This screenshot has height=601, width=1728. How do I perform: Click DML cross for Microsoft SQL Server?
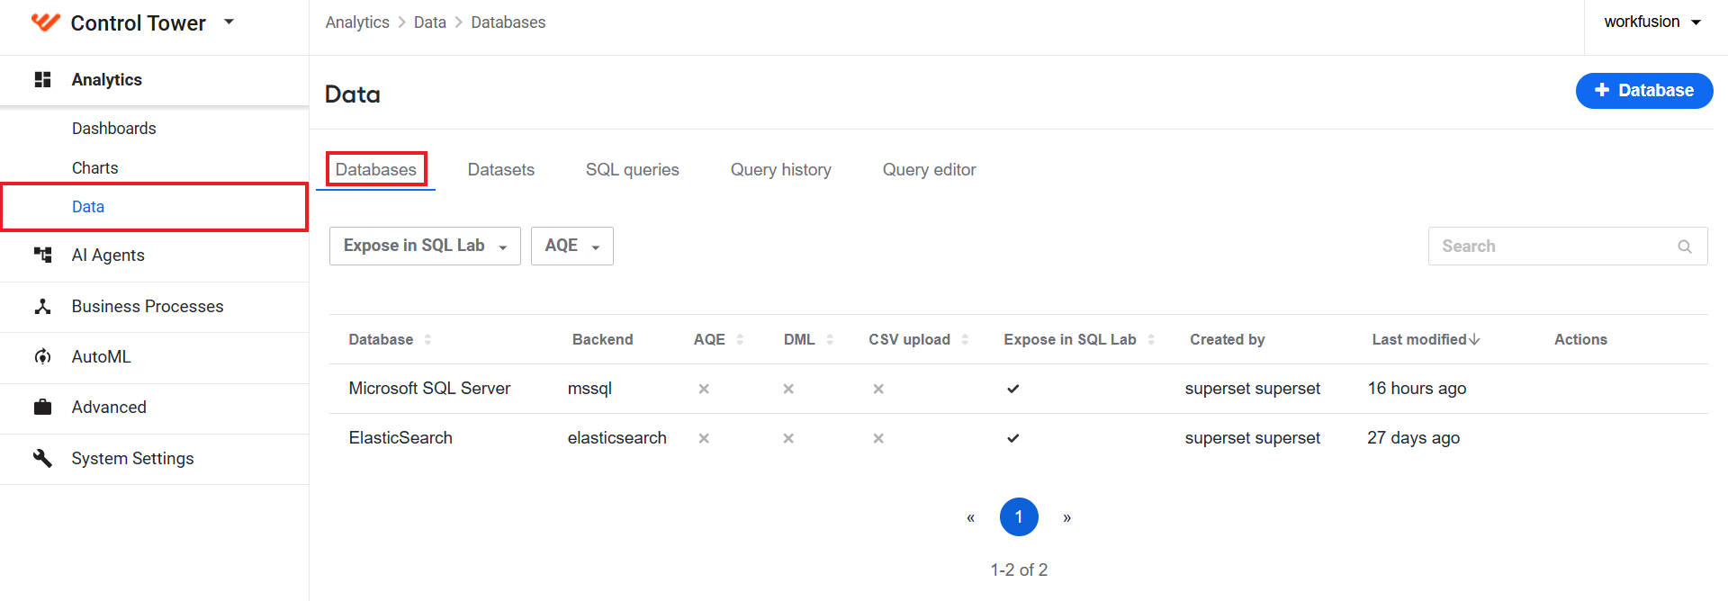click(x=788, y=389)
